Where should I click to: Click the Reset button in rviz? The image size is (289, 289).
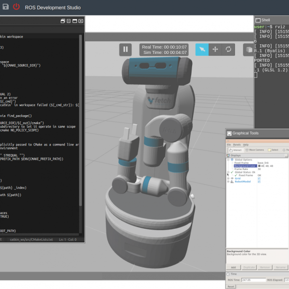point(231,287)
